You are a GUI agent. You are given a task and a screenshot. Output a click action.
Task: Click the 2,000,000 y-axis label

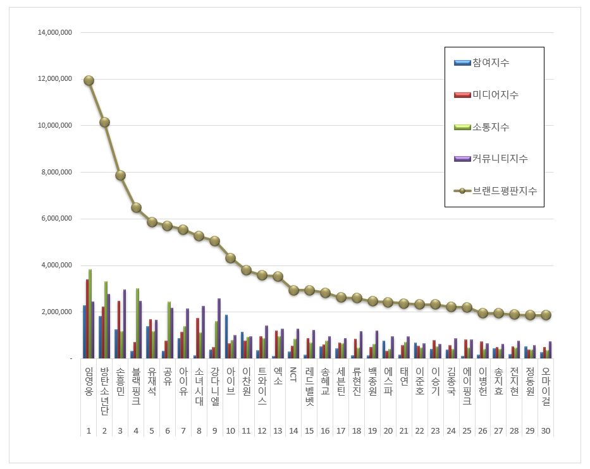pos(56,312)
